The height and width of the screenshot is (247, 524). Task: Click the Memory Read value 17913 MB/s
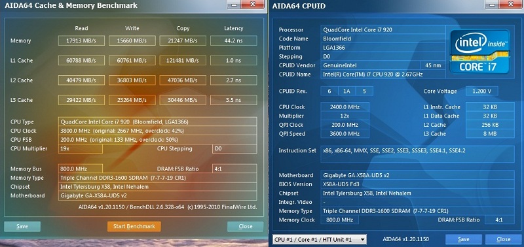click(81, 41)
